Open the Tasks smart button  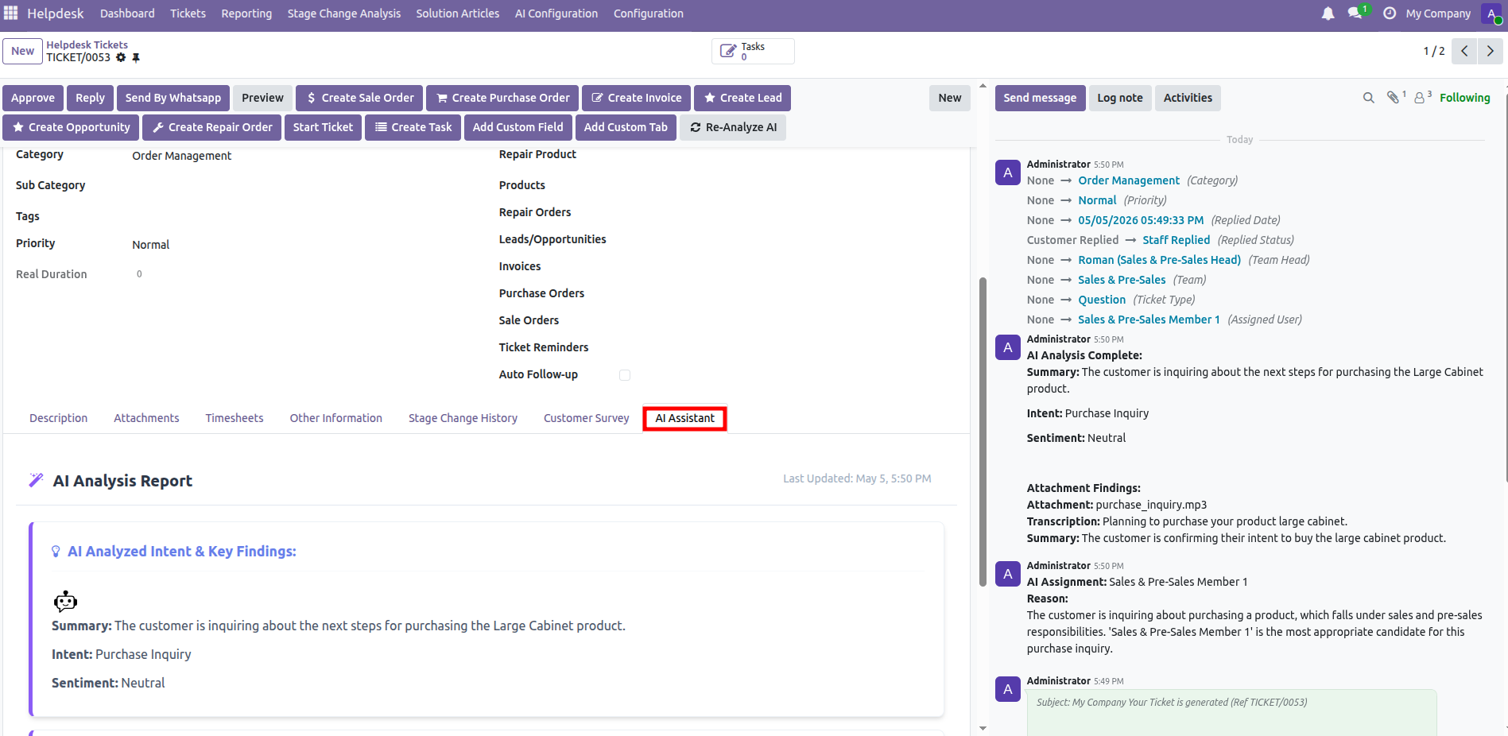click(x=753, y=51)
